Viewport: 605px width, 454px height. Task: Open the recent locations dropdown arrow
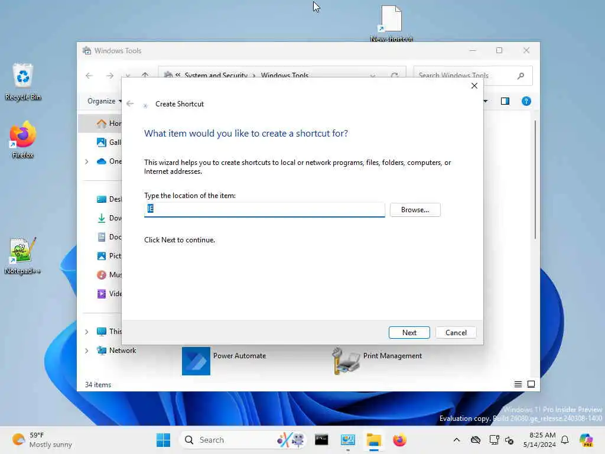(128, 76)
